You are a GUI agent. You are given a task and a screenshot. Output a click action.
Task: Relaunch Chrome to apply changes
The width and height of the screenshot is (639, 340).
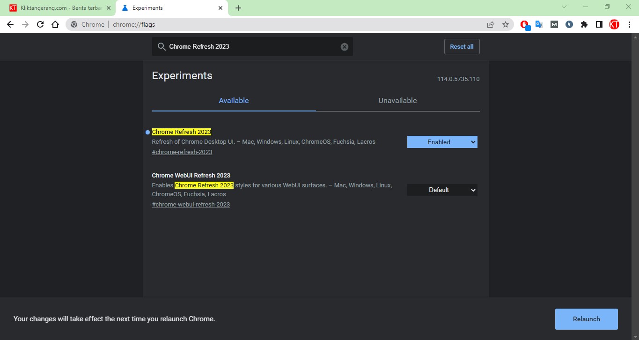click(587, 319)
